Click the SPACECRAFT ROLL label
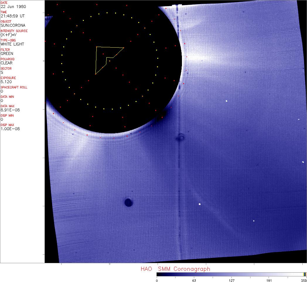 (x=11, y=87)
